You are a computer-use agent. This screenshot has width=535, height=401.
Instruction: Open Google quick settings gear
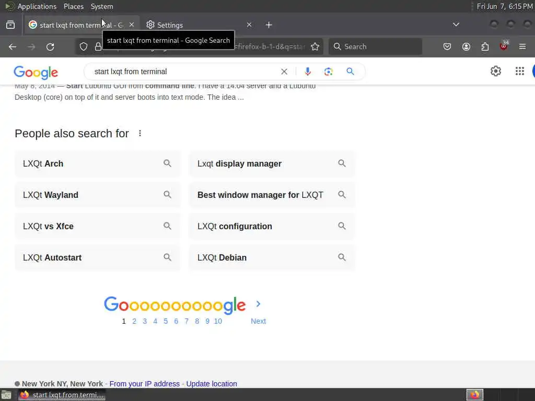496,71
